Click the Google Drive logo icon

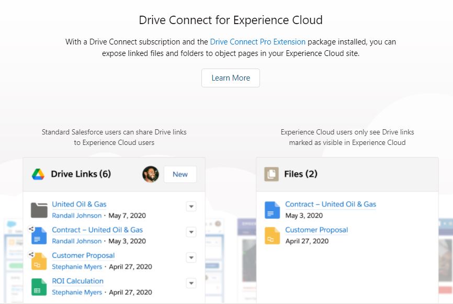coord(38,174)
